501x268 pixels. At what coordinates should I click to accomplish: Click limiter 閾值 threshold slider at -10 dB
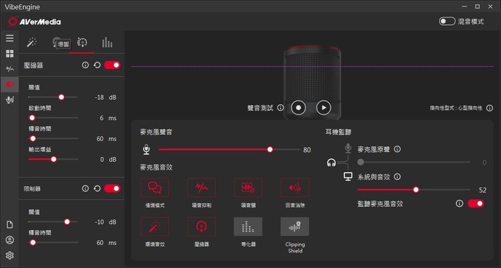point(53,221)
